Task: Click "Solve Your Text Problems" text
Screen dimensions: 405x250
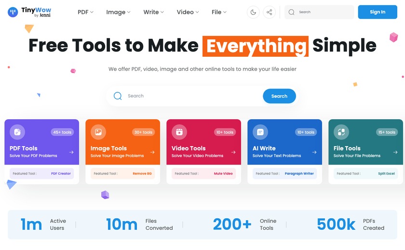Action: (x=277, y=156)
